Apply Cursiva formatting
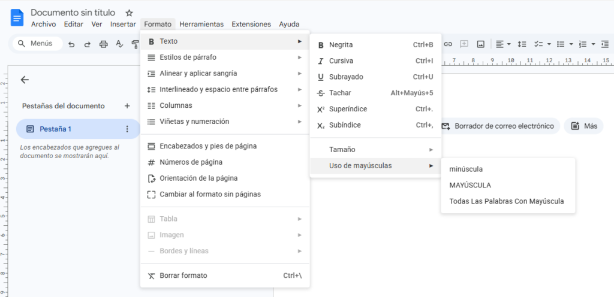Image resolution: width=614 pixels, height=297 pixels. [375, 61]
